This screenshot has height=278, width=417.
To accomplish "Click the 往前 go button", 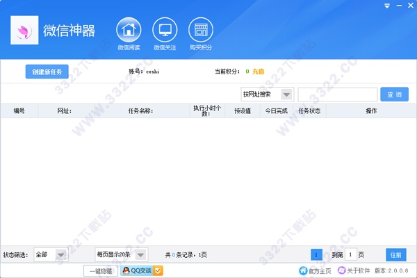I will tap(396, 255).
